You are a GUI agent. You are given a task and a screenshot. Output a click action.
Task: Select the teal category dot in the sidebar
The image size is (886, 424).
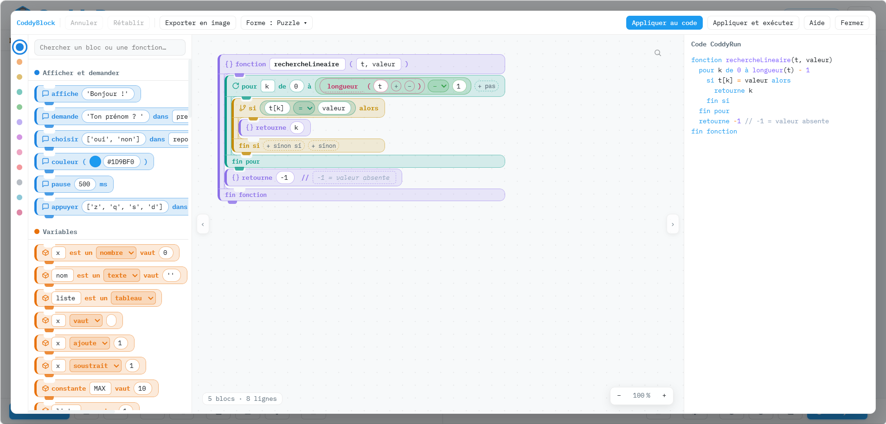click(x=19, y=92)
